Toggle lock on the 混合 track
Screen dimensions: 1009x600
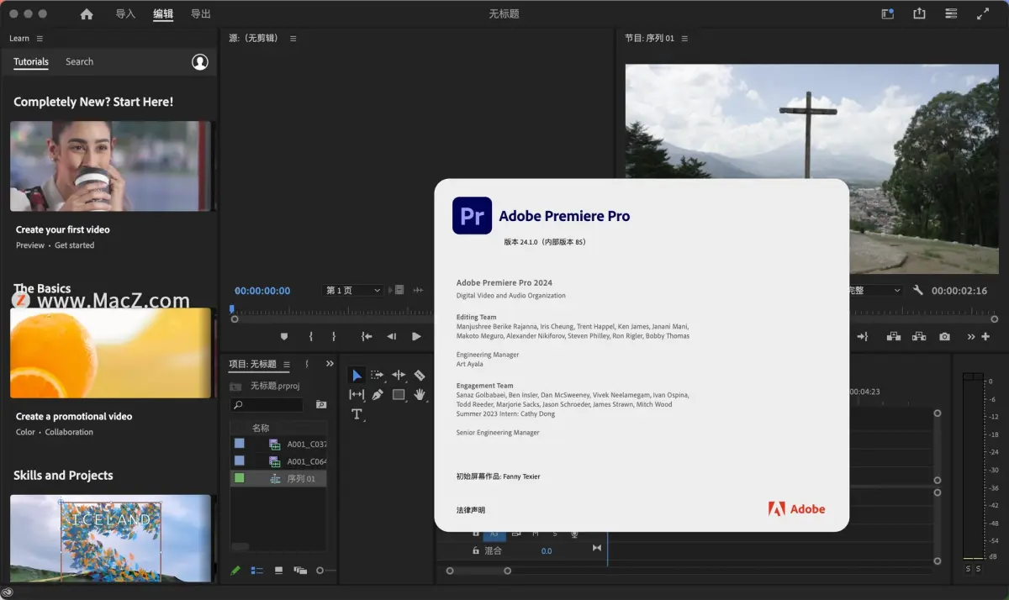click(475, 550)
